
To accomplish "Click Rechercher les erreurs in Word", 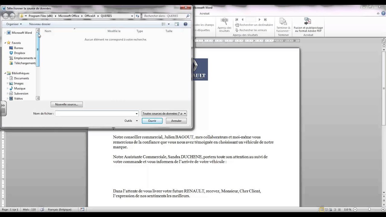I will [251, 30].
